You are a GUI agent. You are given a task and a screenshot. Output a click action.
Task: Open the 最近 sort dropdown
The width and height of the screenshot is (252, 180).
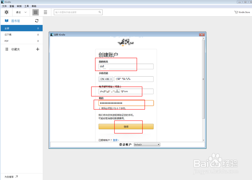point(21,12)
